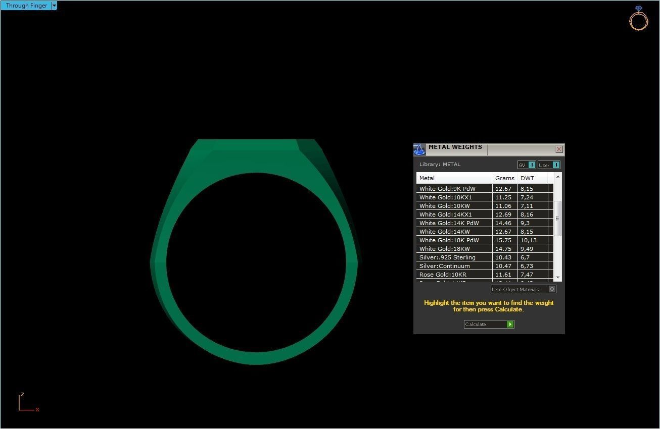Select the White Gold:10KX1 row
This screenshot has height=429, width=660.
click(485, 197)
